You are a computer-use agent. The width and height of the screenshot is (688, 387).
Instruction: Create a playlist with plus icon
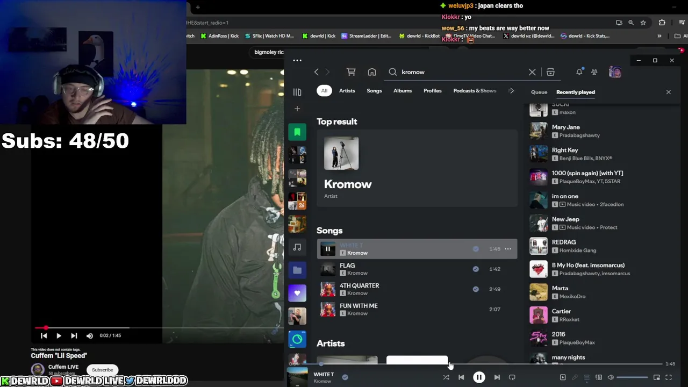(x=297, y=109)
